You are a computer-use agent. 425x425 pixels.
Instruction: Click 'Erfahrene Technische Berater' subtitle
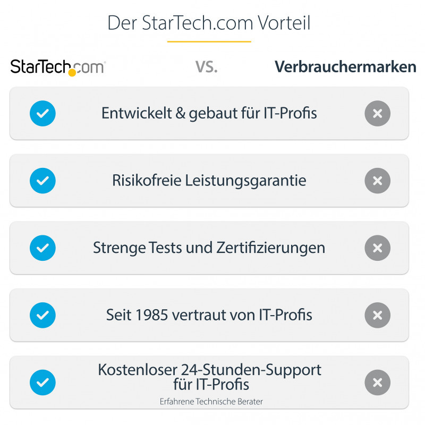point(211,402)
